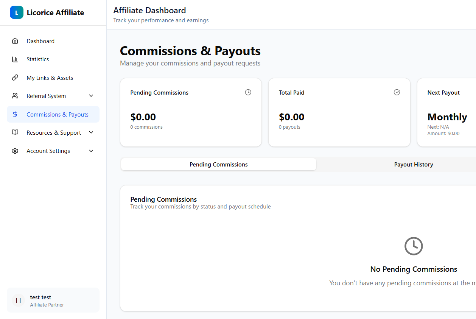Image resolution: width=476 pixels, height=319 pixels.
Task: Click the Resources & Support book icon
Action: pyautogui.click(x=15, y=132)
